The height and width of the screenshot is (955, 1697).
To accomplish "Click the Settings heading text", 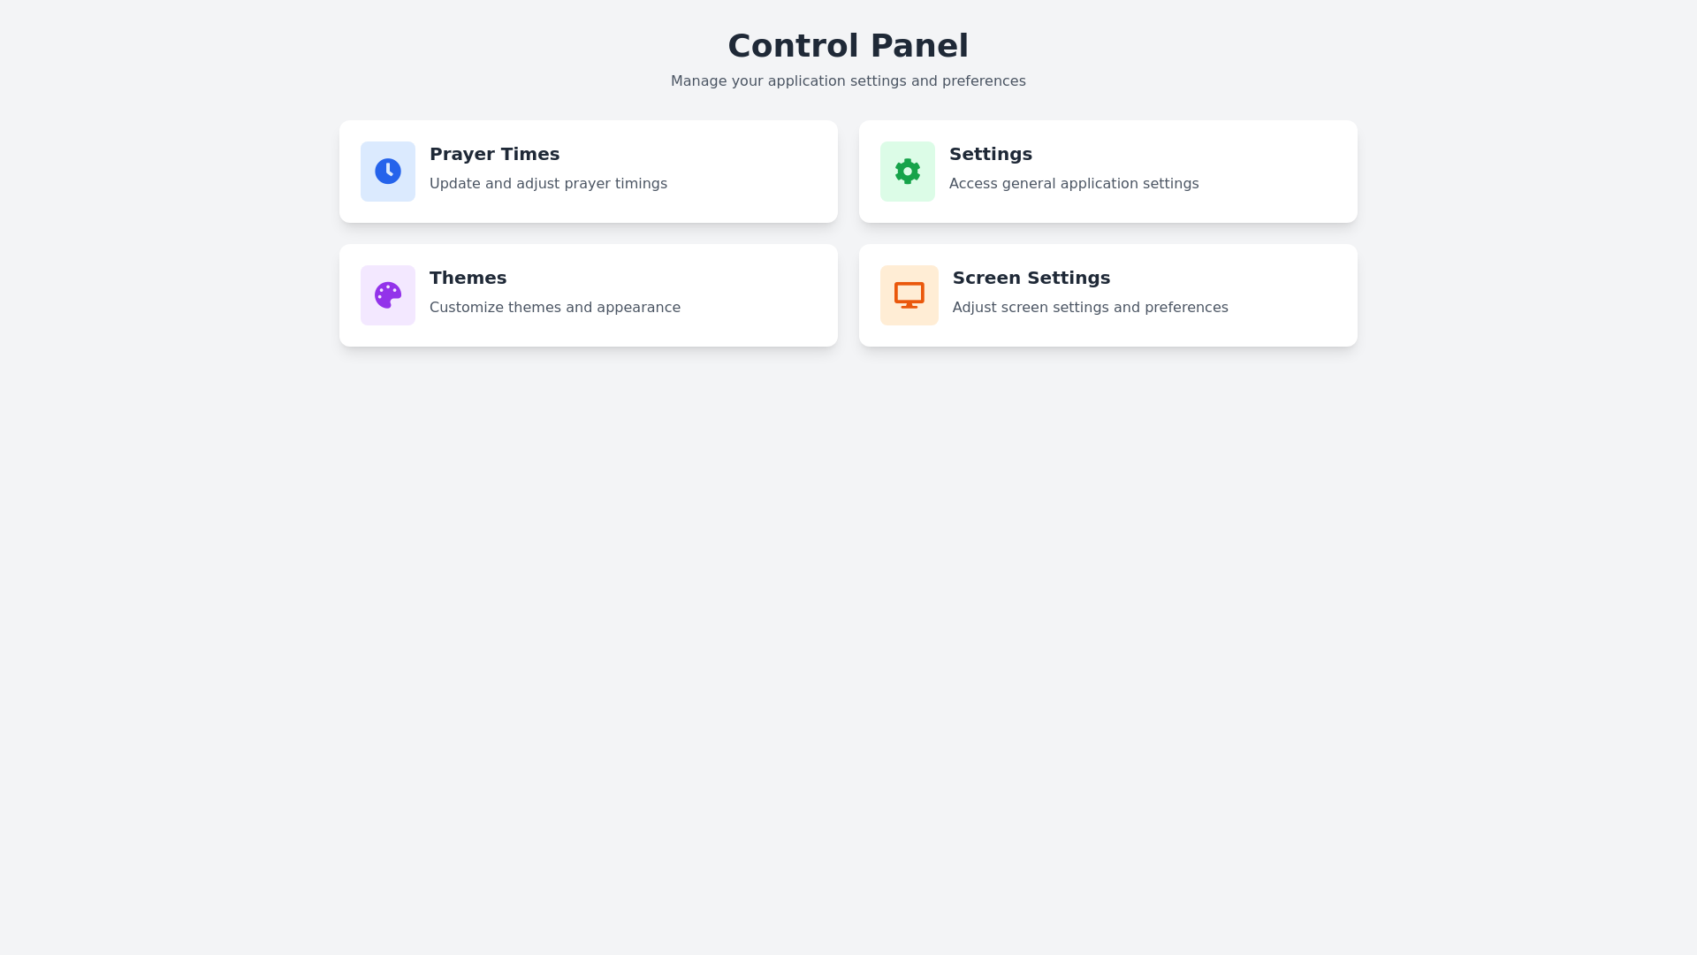I will pyautogui.click(x=990, y=154).
